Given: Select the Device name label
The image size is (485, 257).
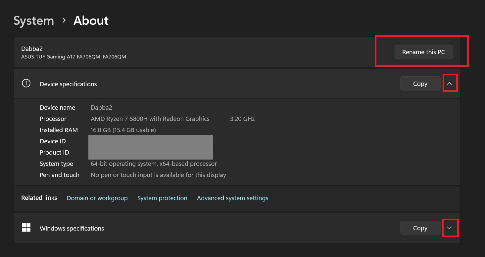Looking at the screenshot, I should tap(57, 108).
